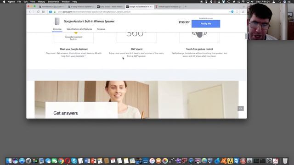Viewport: 294px width, 165px height.
Task: Click the 360° sound feature image
Action: 136,38
